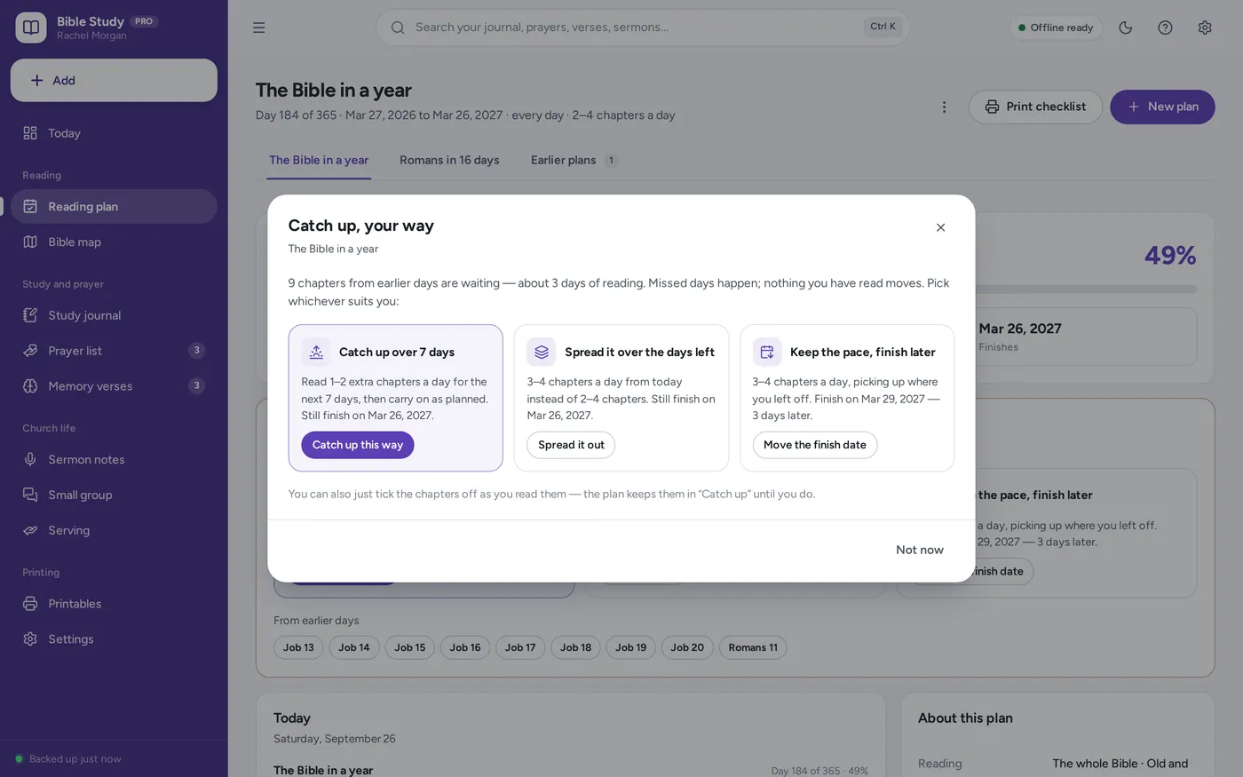Select the Reading plan sidebar item
Image resolution: width=1243 pixels, height=777 pixels.
pos(114,206)
